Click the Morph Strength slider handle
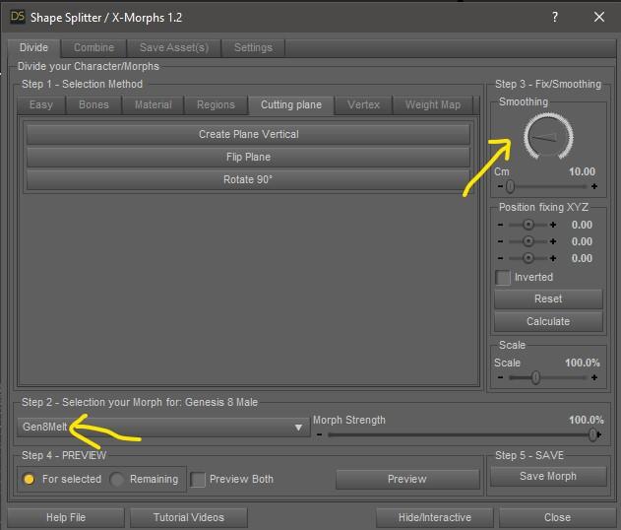Image resolution: width=621 pixels, height=530 pixels. (592, 434)
